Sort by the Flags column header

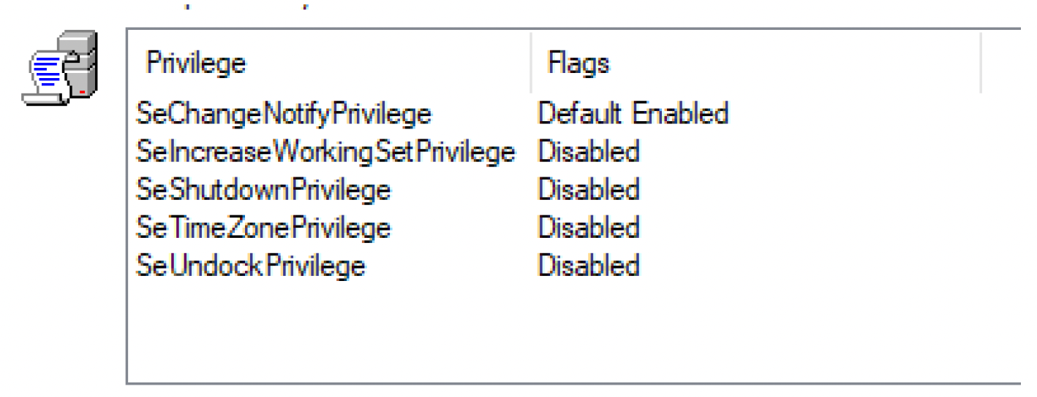578,63
